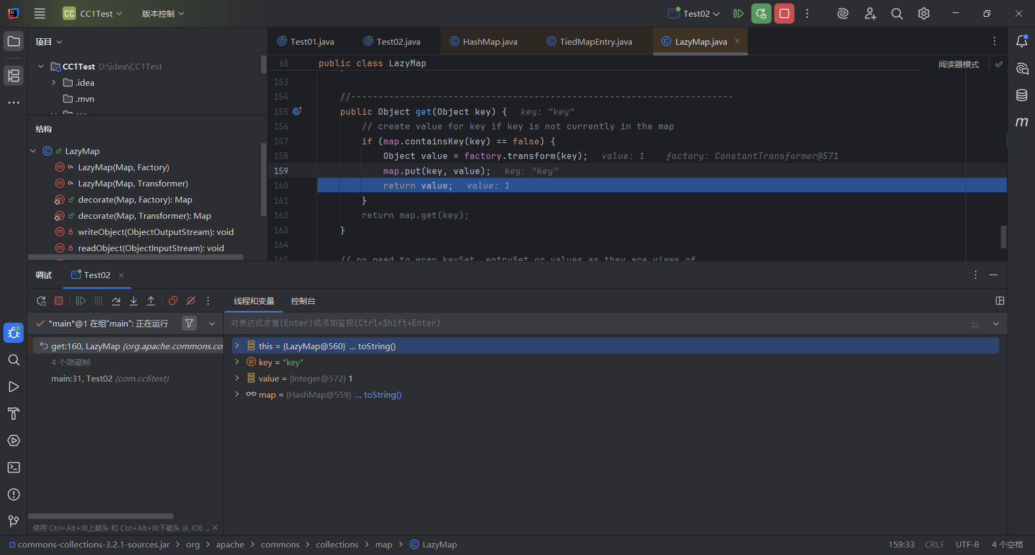Collapse the CC1Test project root node

tap(41, 66)
